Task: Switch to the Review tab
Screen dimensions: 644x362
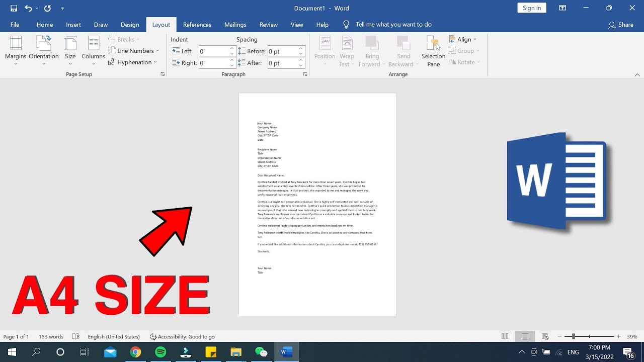Action: [269, 25]
